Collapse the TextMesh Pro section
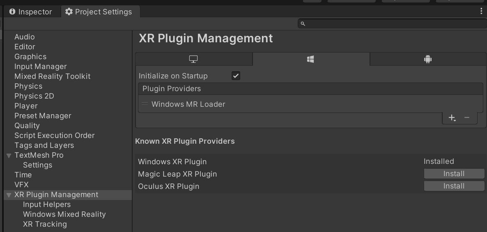487x232 pixels. coord(9,156)
